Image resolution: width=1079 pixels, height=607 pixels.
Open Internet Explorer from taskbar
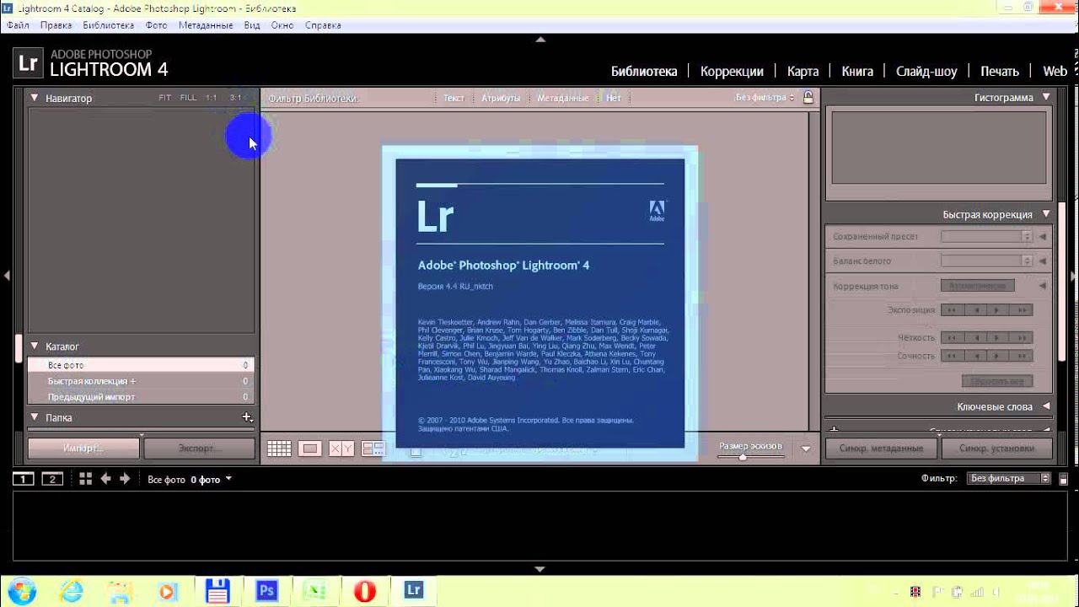[x=72, y=591]
